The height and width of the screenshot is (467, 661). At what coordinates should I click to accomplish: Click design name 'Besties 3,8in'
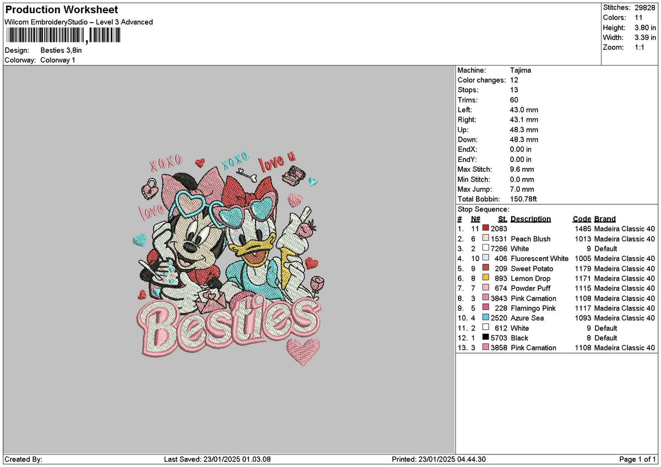[x=61, y=50]
